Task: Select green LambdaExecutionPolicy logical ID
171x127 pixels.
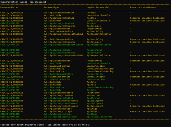Action: coord(100,88)
